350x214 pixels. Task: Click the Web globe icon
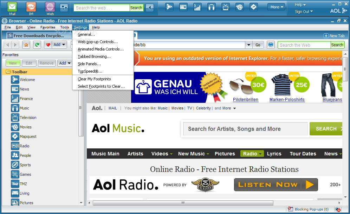point(50,7)
